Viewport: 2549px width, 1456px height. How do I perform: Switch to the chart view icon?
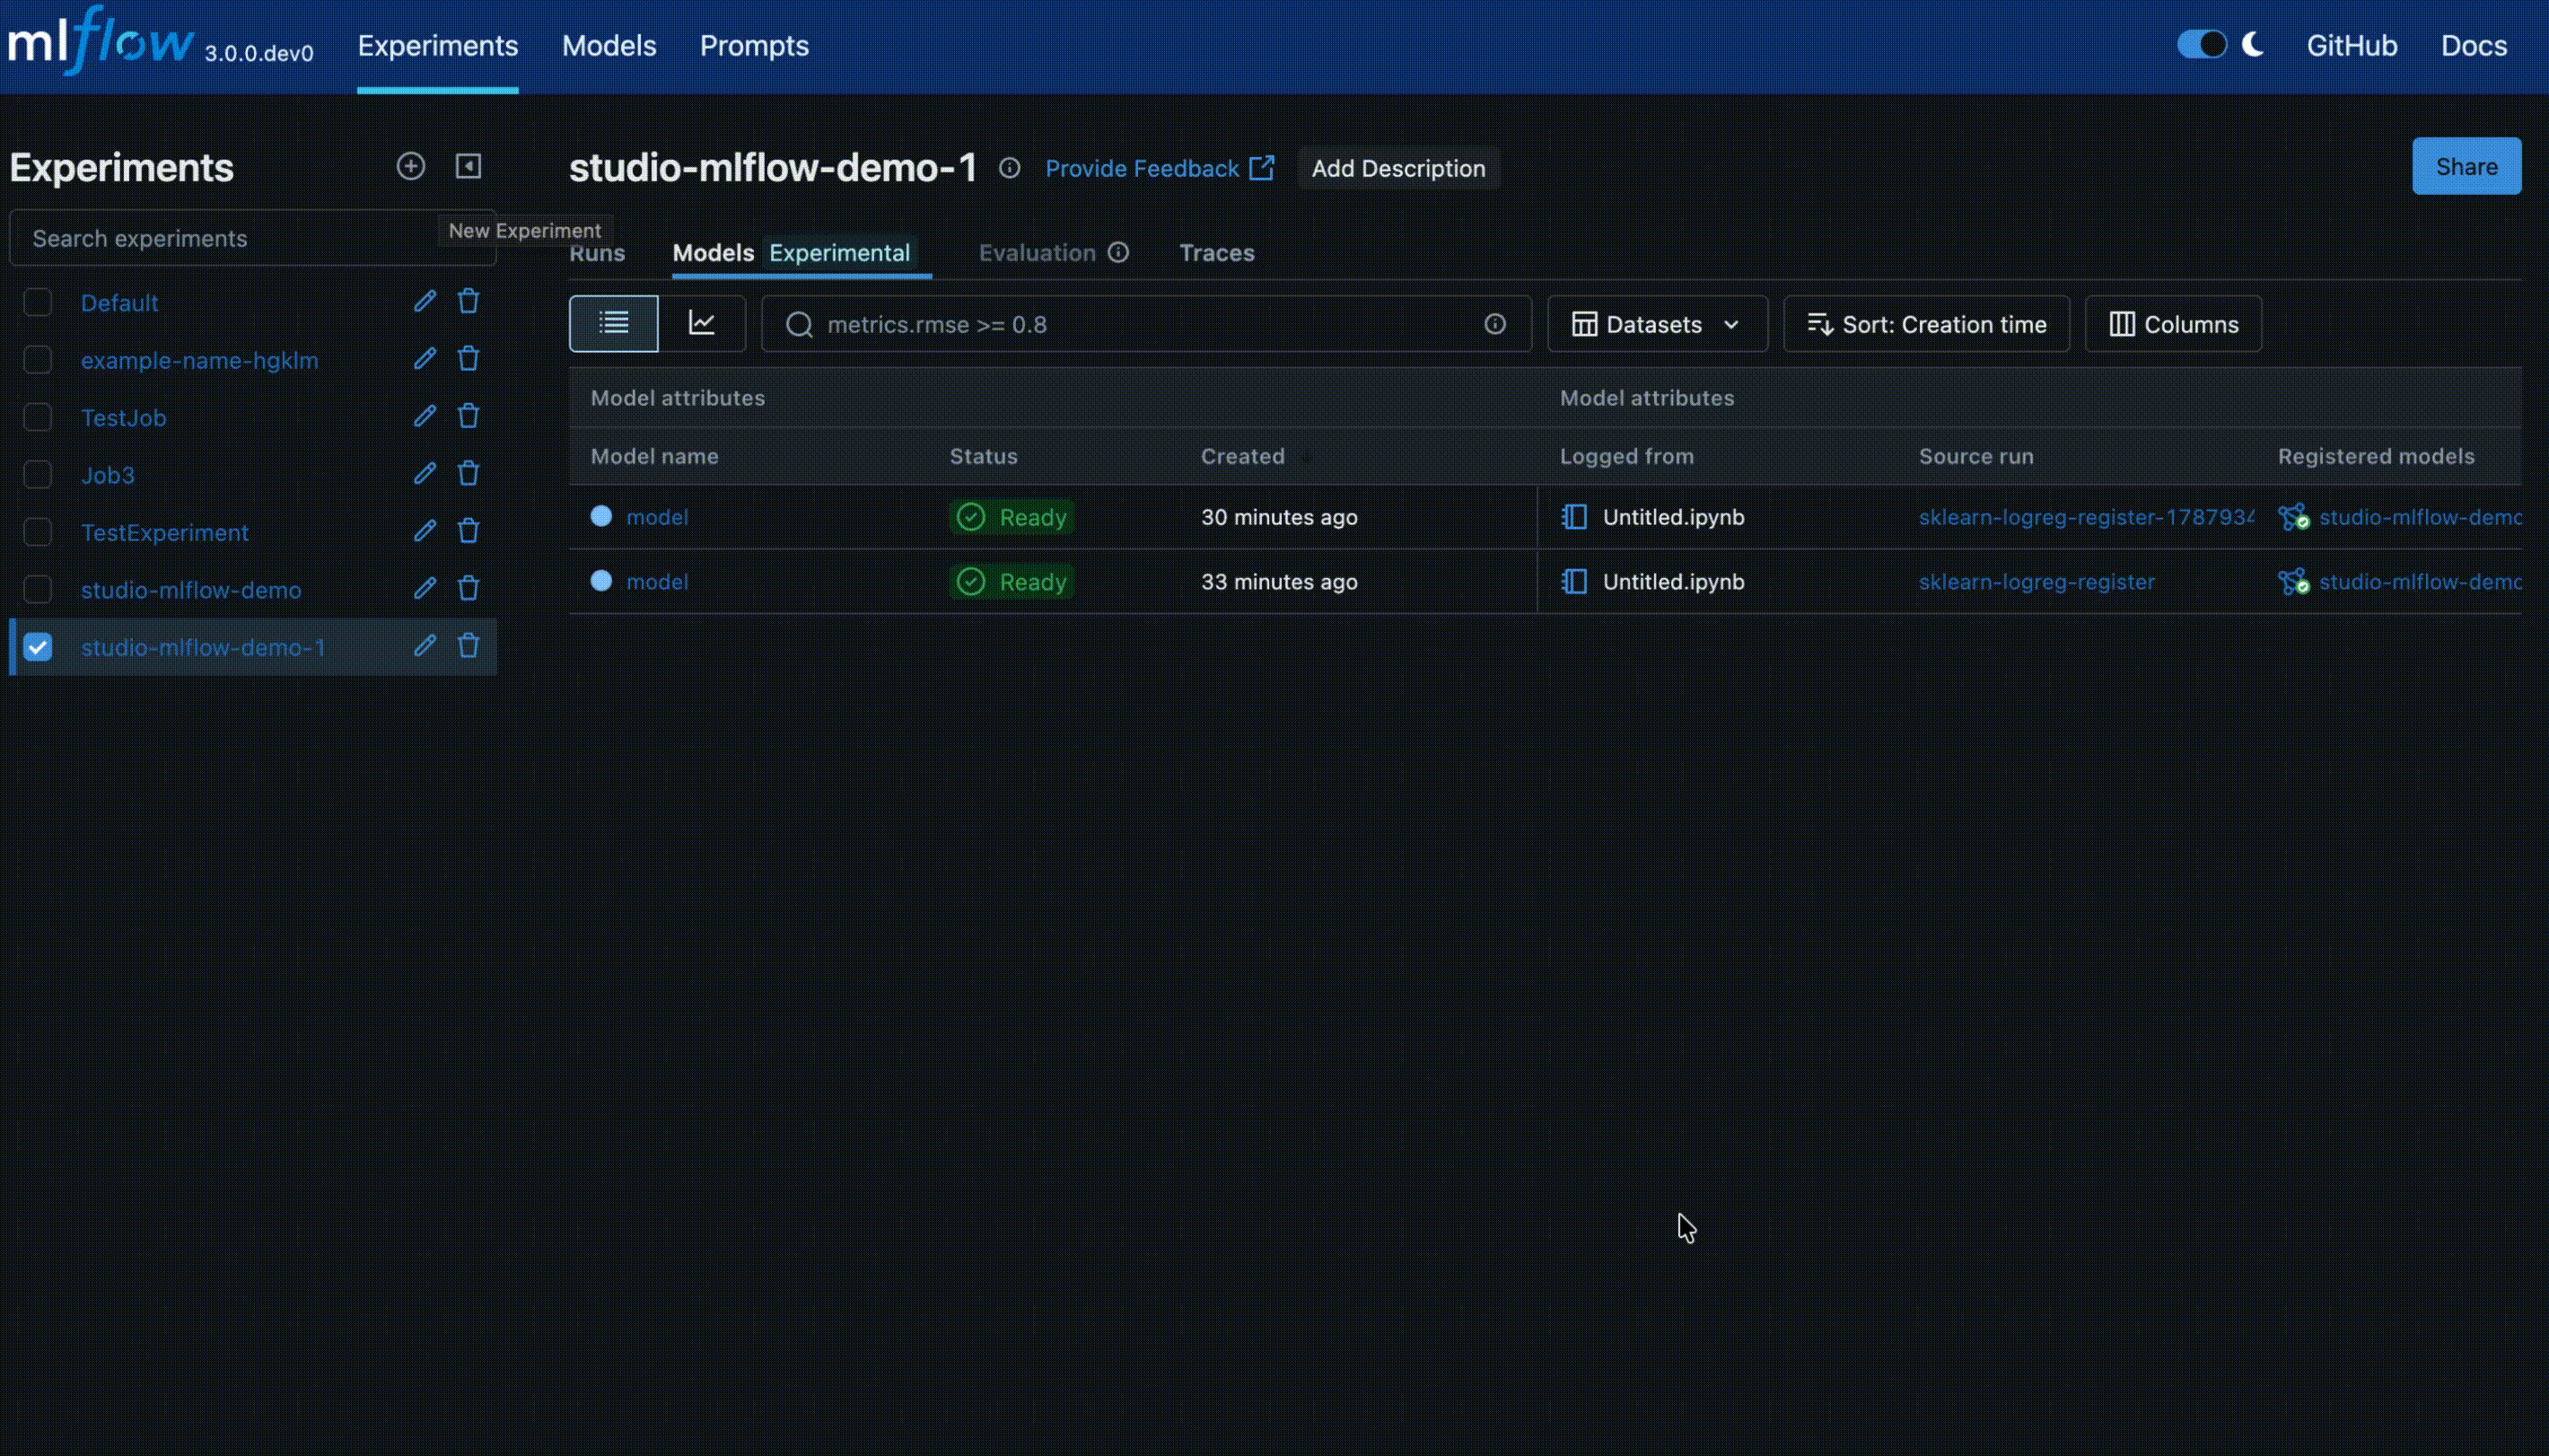[x=702, y=323]
